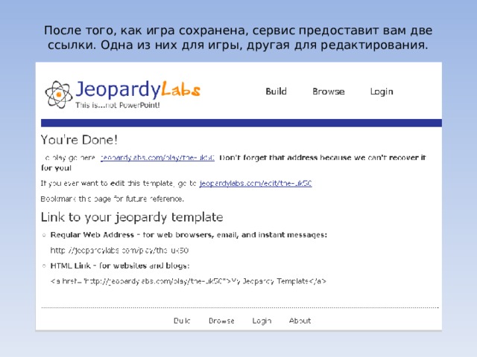
Task: Click the footer Browse link
Action: [221, 321]
